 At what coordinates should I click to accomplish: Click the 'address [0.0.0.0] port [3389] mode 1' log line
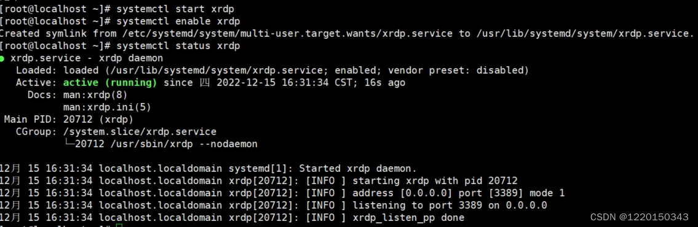(459, 193)
